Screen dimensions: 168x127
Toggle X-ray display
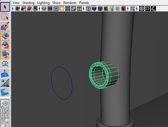tap(141, 9)
